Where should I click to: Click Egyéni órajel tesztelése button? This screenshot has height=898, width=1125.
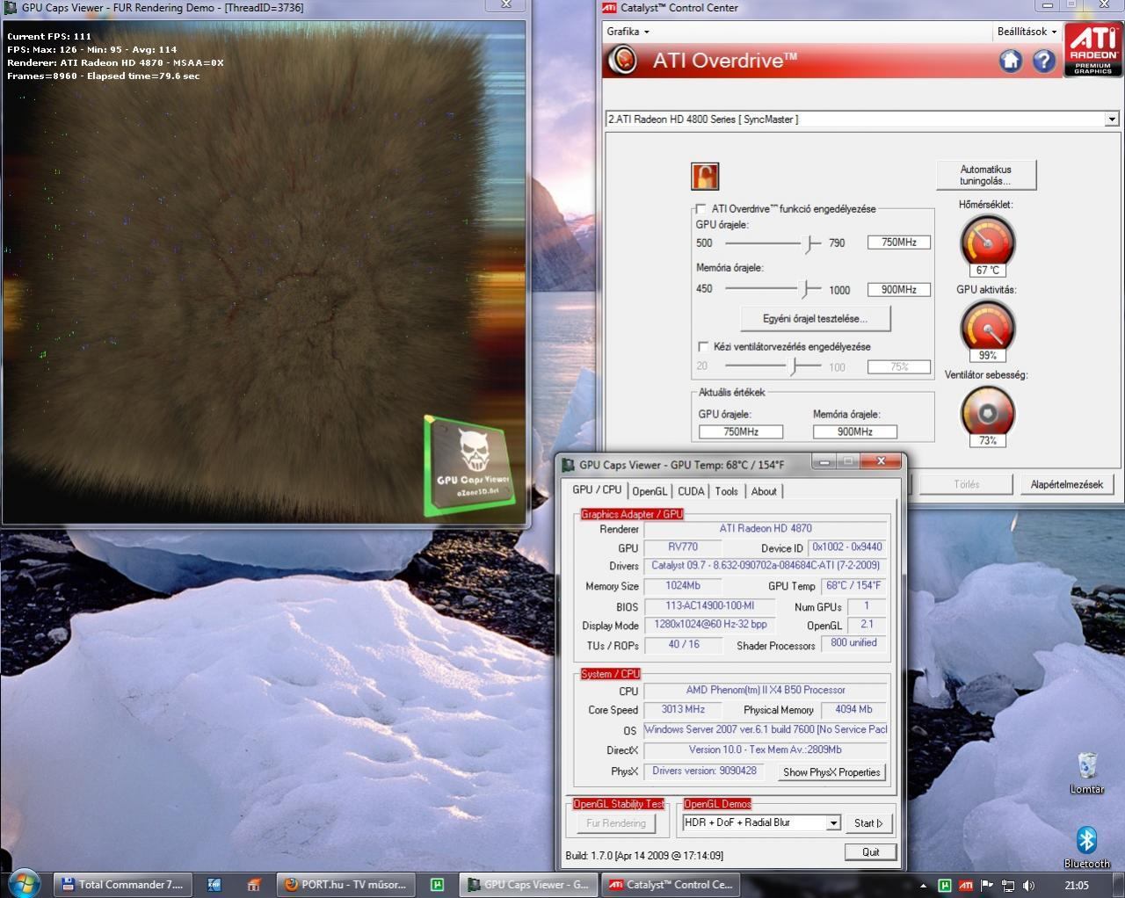coord(815,319)
